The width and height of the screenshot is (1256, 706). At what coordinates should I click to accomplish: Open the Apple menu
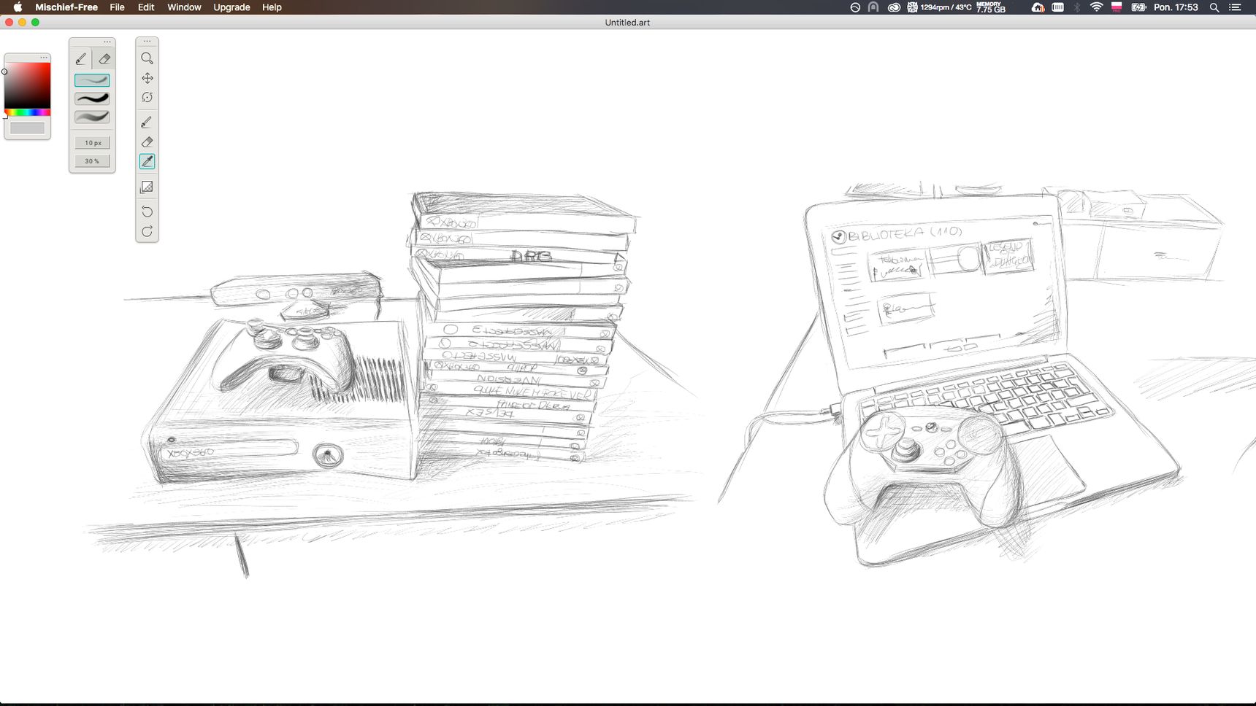(18, 7)
